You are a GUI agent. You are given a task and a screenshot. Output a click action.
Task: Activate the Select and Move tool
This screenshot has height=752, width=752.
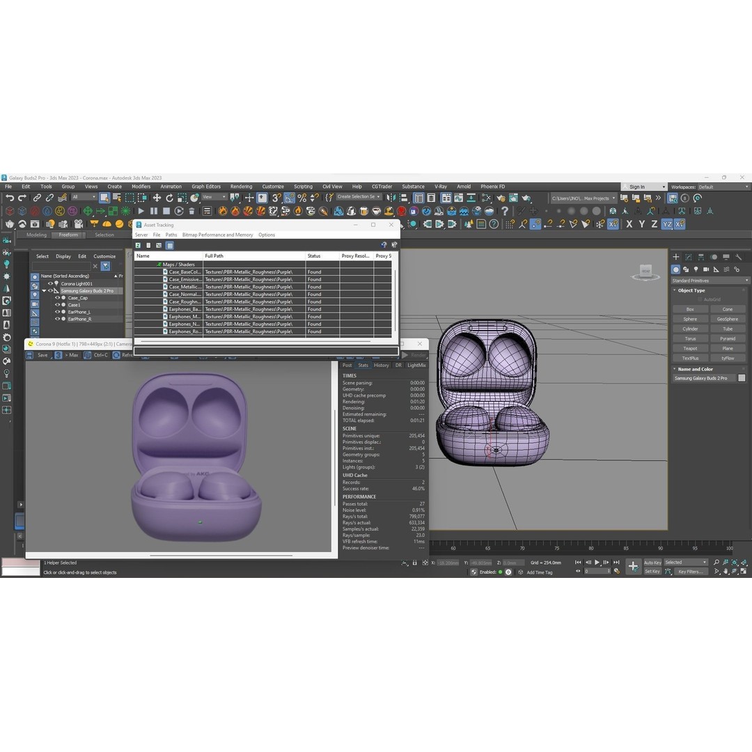pyautogui.click(x=157, y=198)
